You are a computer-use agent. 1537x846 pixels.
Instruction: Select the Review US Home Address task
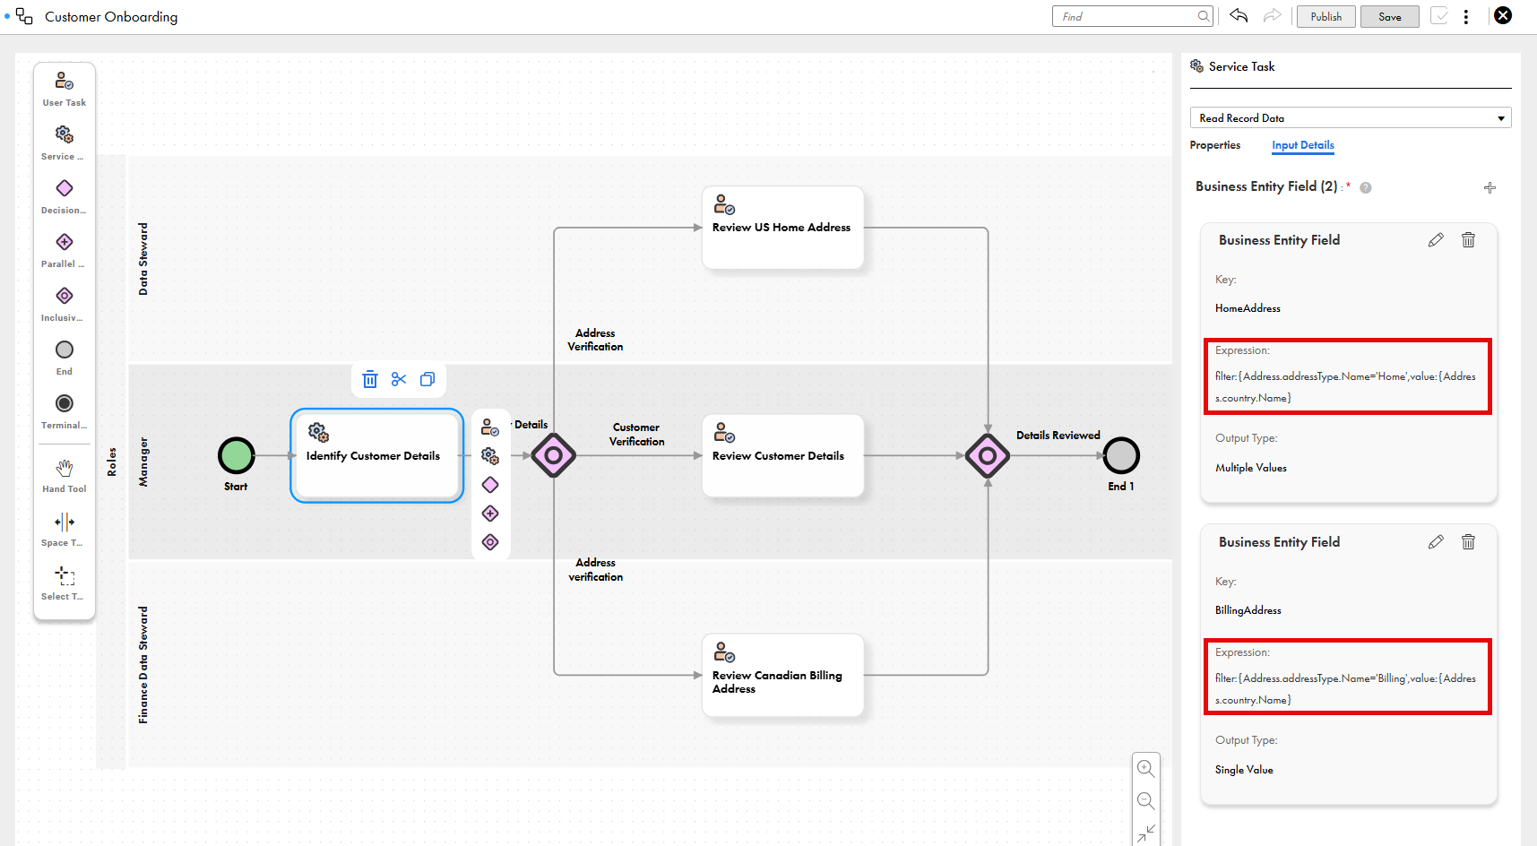(782, 227)
